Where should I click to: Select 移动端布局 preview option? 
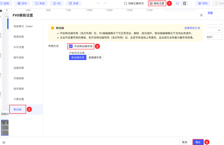point(78,57)
